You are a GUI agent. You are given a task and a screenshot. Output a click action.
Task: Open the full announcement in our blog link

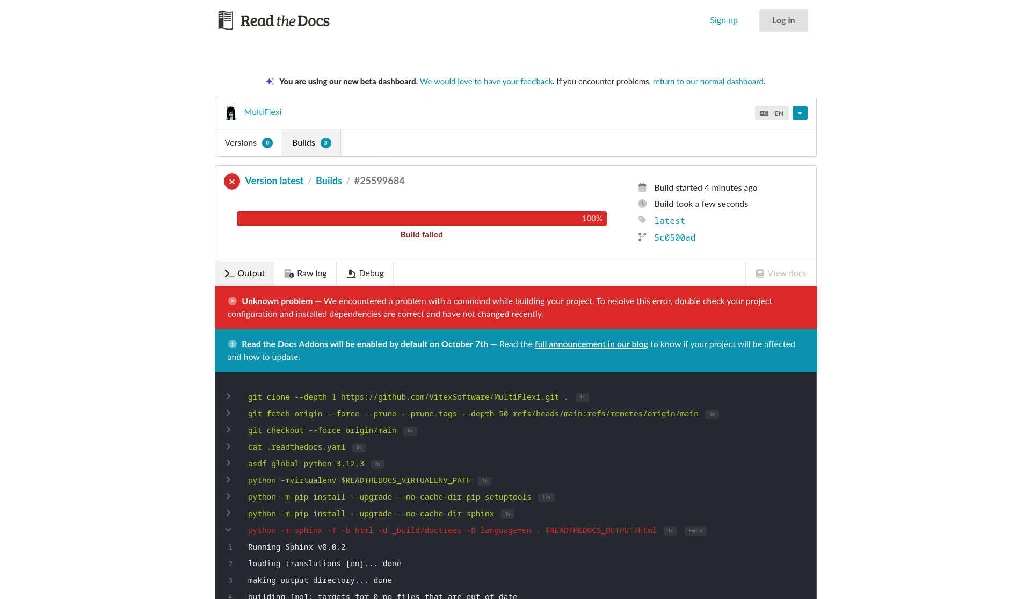pos(591,344)
